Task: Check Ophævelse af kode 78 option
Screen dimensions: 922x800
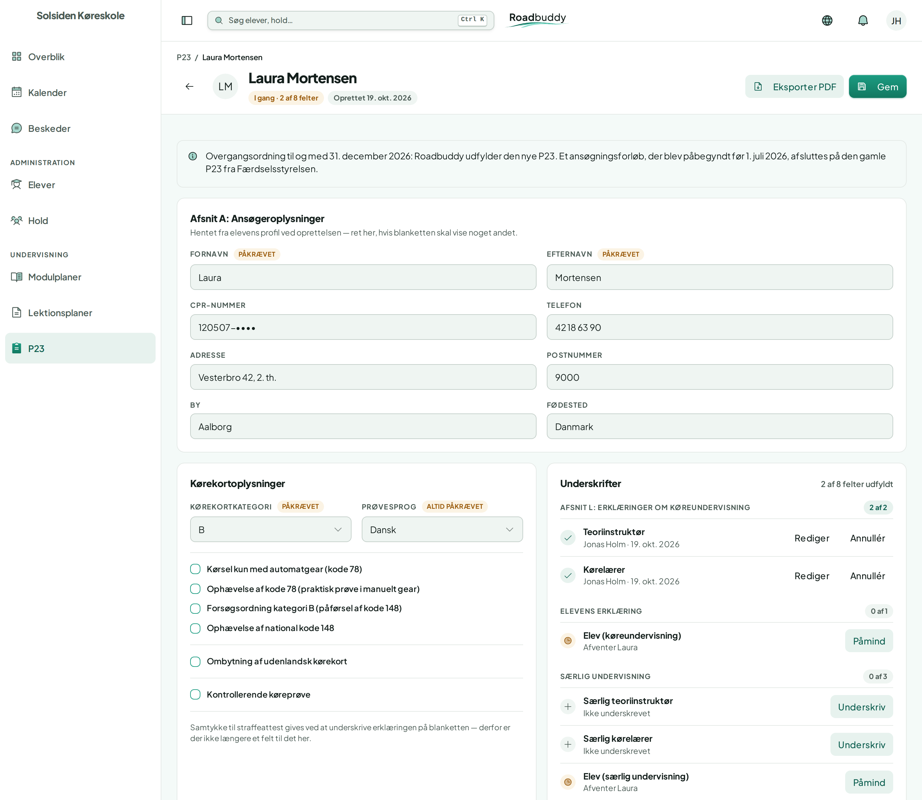Action: click(x=195, y=589)
